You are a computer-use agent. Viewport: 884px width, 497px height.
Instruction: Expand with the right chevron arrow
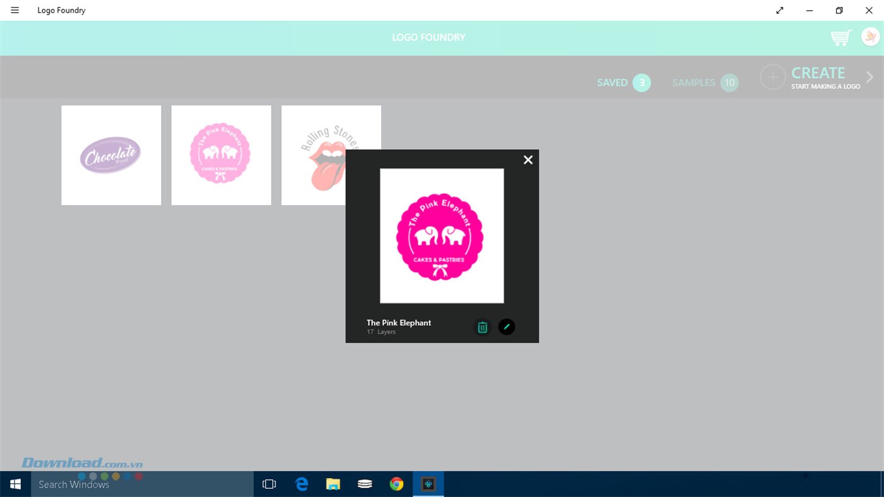(x=870, y=77)
